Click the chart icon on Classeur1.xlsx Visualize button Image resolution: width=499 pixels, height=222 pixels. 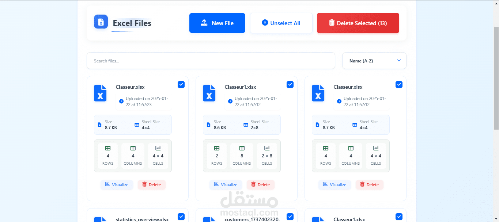216,184
